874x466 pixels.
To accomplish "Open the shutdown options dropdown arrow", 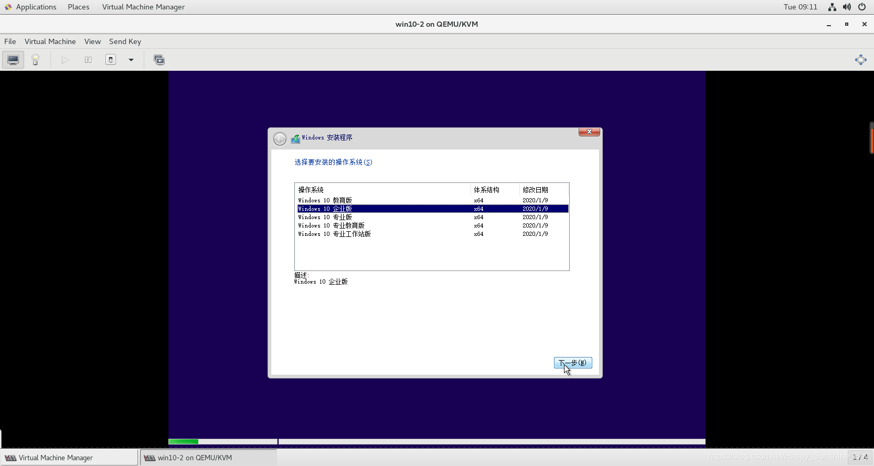I will pos(131,60).
